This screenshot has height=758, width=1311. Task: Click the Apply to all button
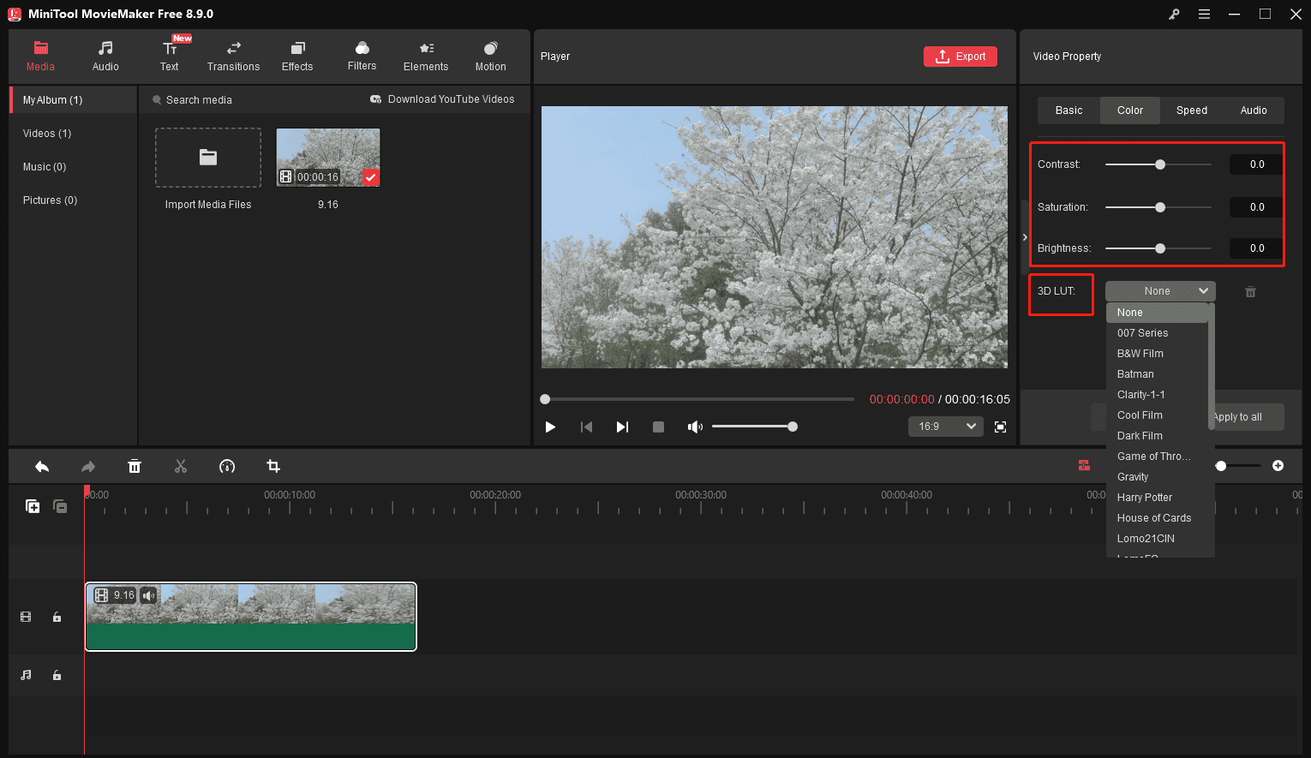(x=1248, y=417)
